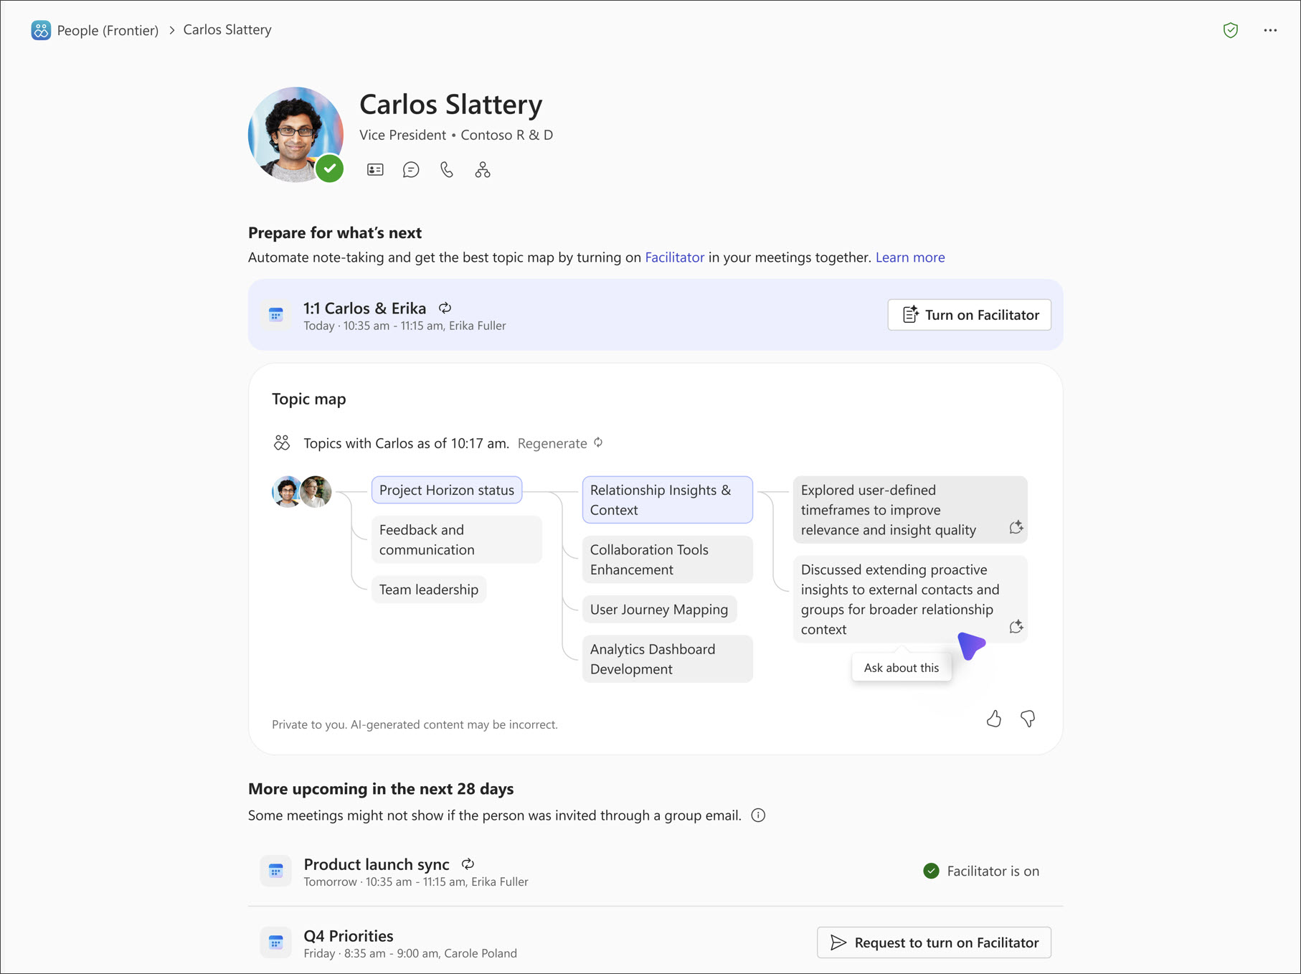Open the Learn more link

click(x=909, y=257)
